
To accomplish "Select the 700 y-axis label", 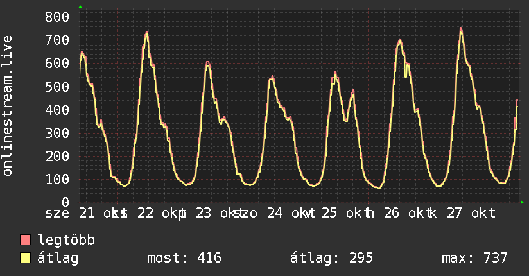I will tap(57, 40).
